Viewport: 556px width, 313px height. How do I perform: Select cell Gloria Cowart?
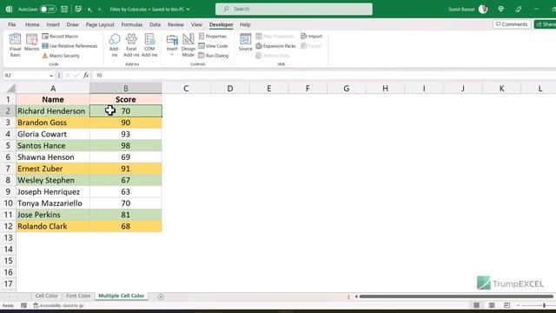53,134
